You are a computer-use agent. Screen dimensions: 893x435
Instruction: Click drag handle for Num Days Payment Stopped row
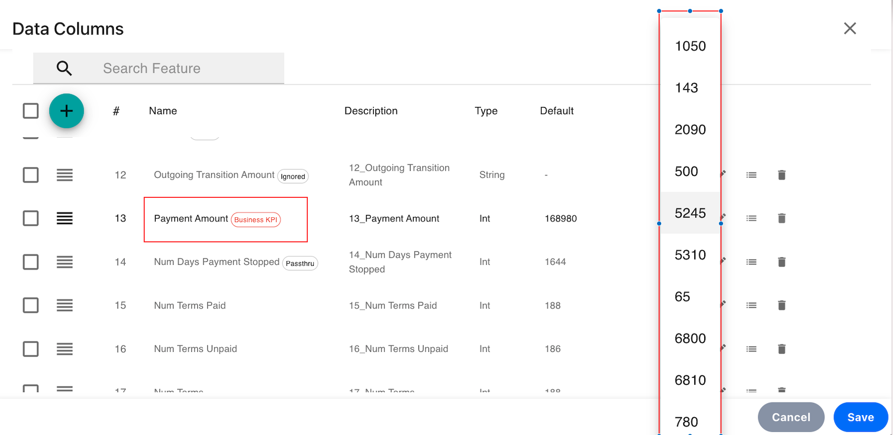pyautogui.click(x=64, y=262)
